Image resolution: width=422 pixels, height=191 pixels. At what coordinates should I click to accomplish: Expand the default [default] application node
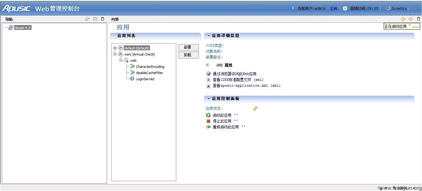click(115, 48)
